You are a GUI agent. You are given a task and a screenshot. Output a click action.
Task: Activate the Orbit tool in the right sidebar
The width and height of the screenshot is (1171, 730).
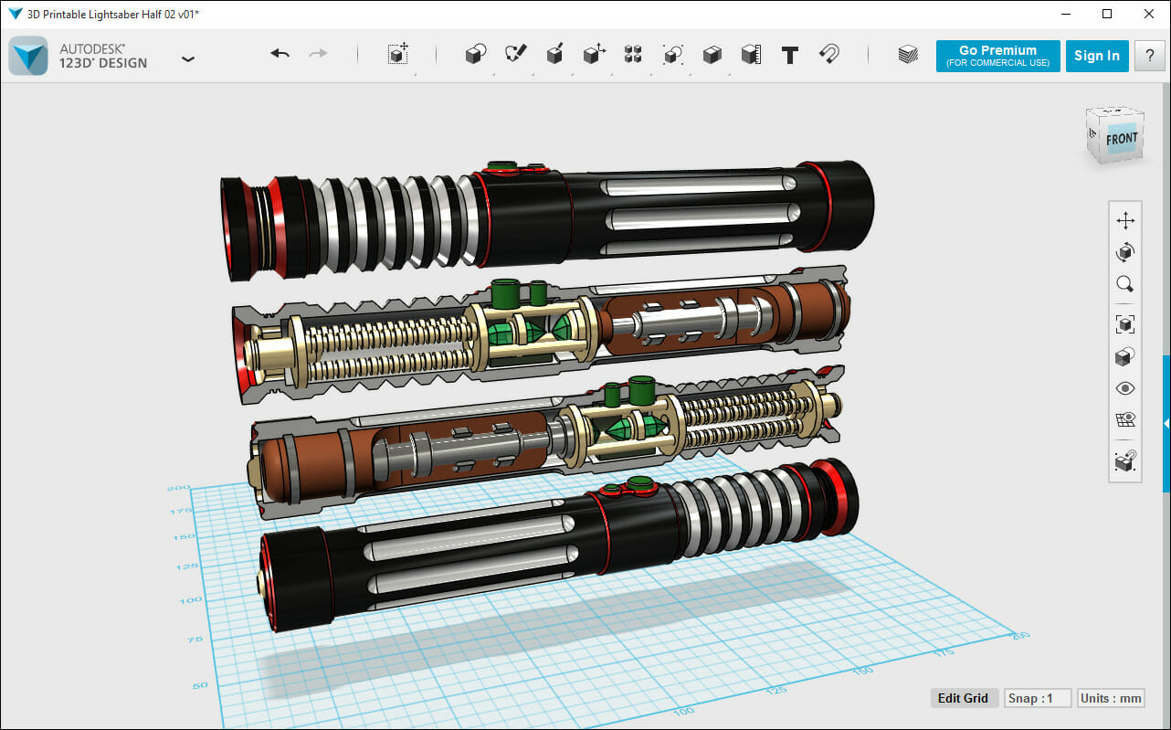1124,251
